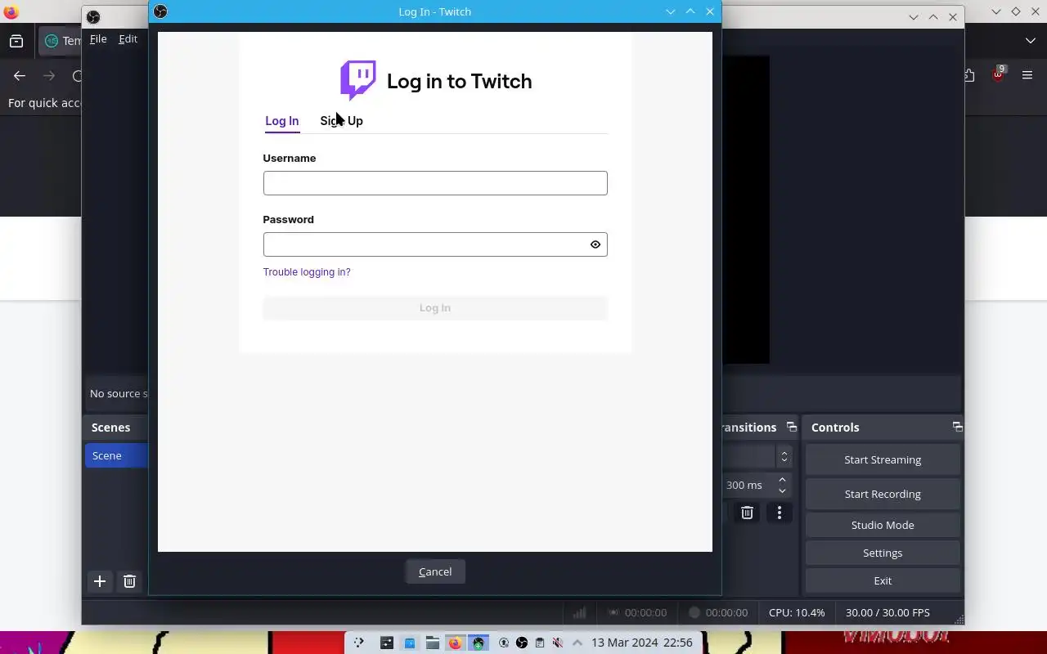
Task: Maximize the OBS main window
Action: pyautogui.click(x=933, y=17)
